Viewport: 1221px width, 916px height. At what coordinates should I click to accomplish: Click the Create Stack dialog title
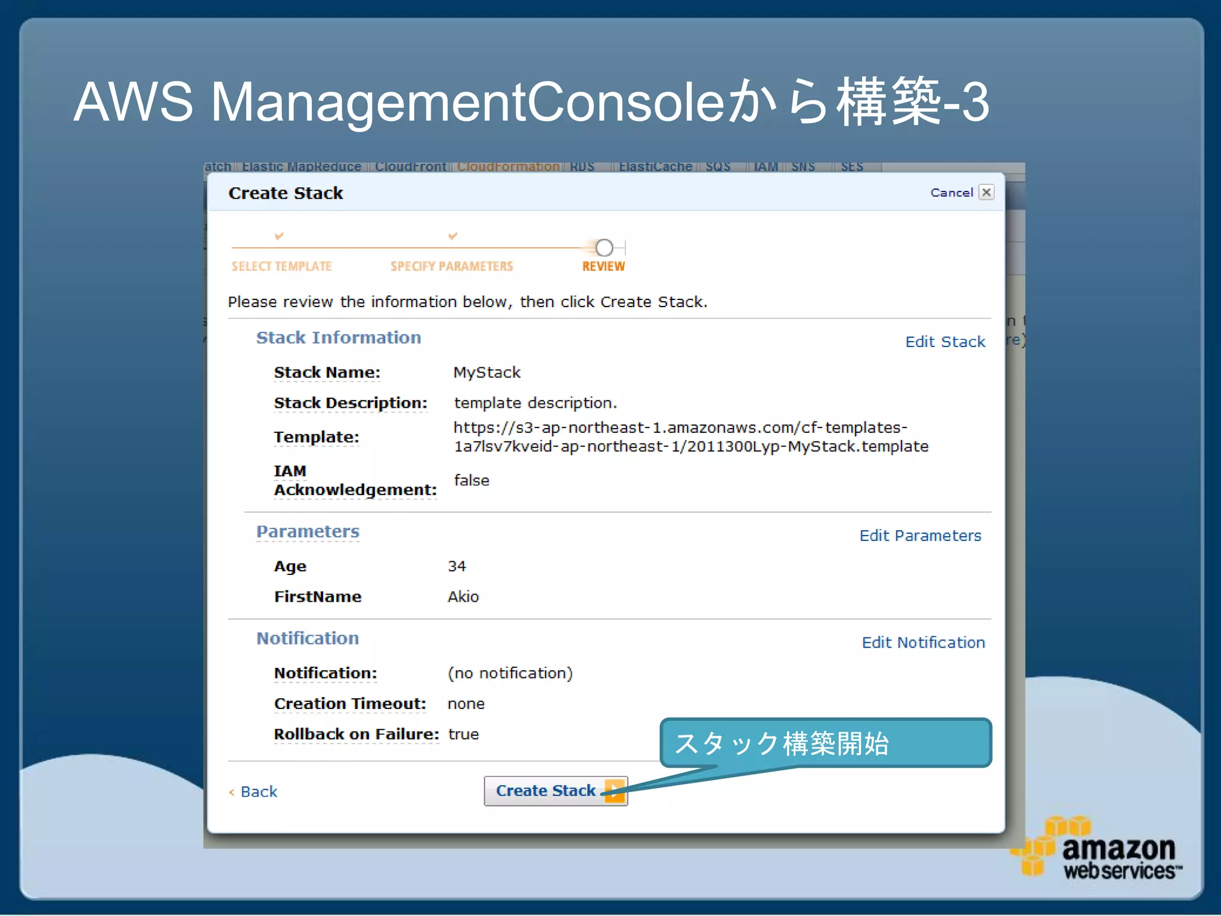286,193
